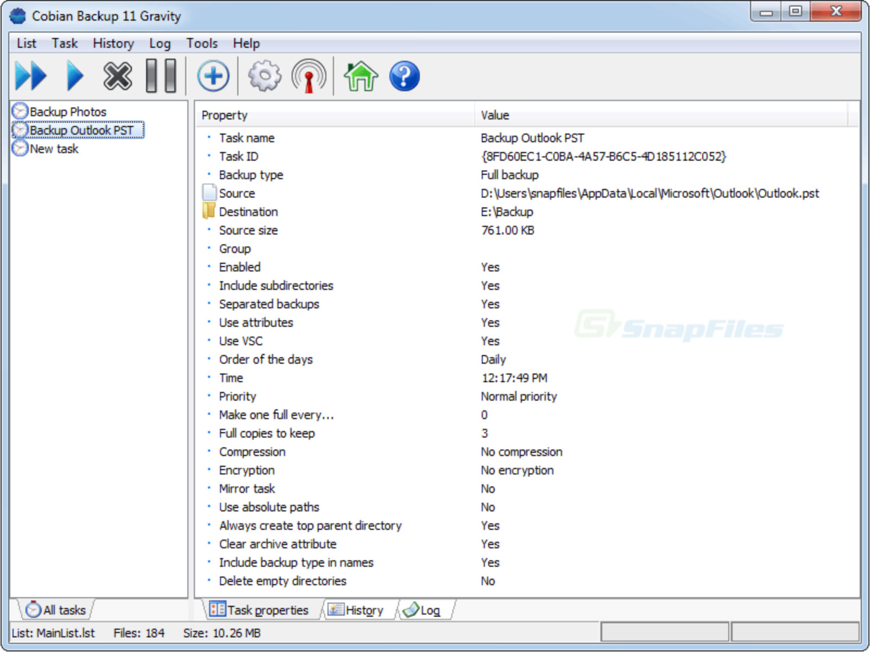Click the Task name property row
The image size is (870, 652).
point(247,138)
